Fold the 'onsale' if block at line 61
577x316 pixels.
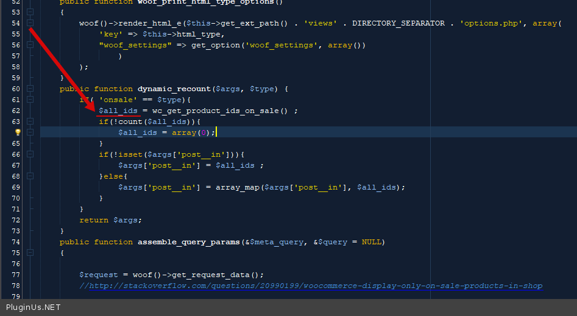[30, 100]
